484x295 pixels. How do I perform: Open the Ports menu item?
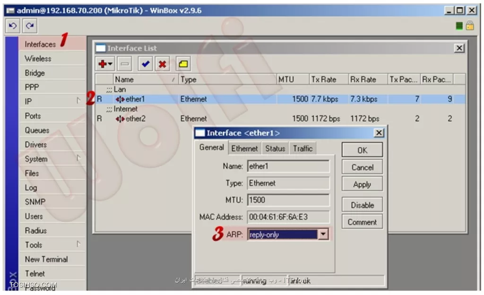[x=52, y=116]
